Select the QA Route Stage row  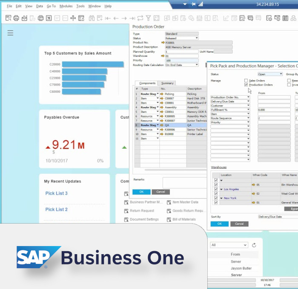pos(170,125)
